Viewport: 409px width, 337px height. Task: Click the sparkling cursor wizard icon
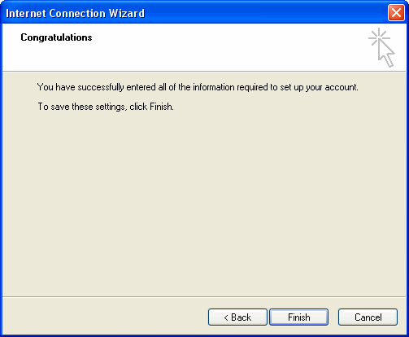click(381, 47)
